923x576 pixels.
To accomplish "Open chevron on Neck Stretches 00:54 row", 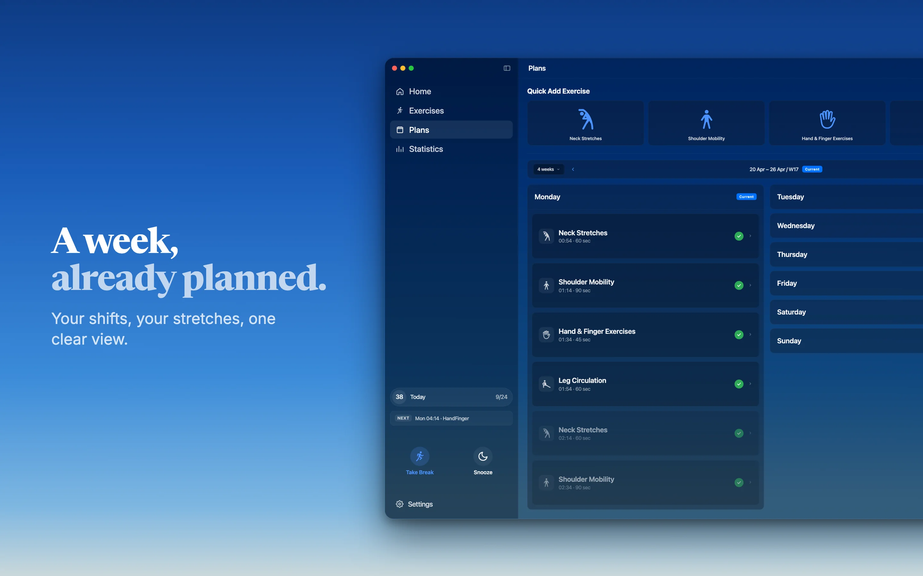I will click(x=750, y=236).
